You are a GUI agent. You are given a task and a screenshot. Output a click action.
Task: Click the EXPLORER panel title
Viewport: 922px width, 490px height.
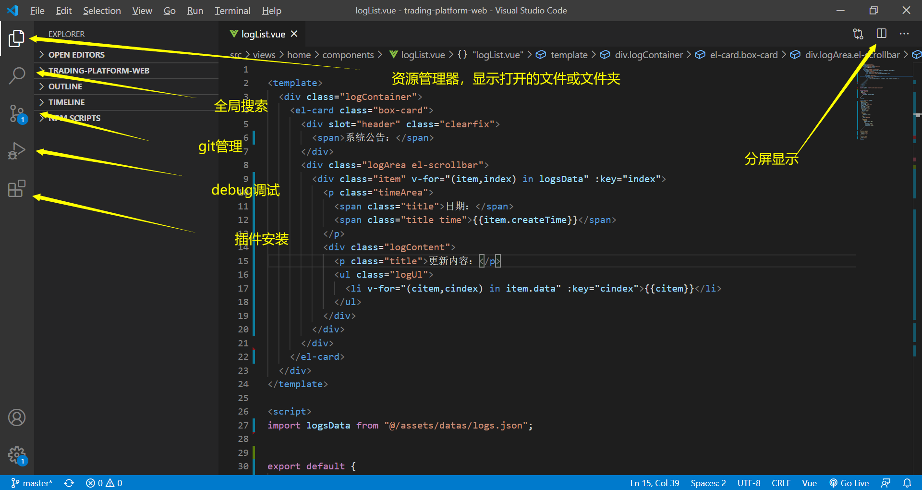pyautogui.click(x=66, y=34)
